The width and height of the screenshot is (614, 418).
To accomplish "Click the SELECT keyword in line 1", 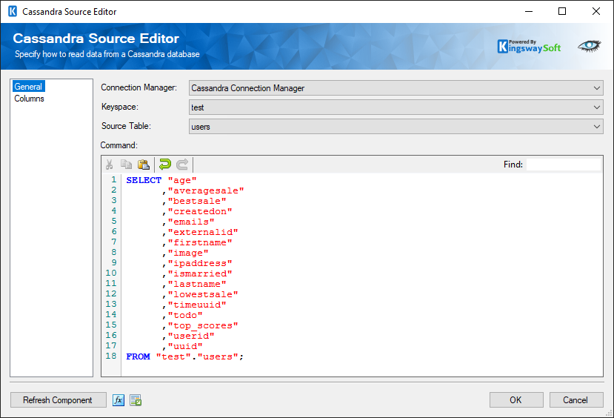I will (x=144, y=180).
